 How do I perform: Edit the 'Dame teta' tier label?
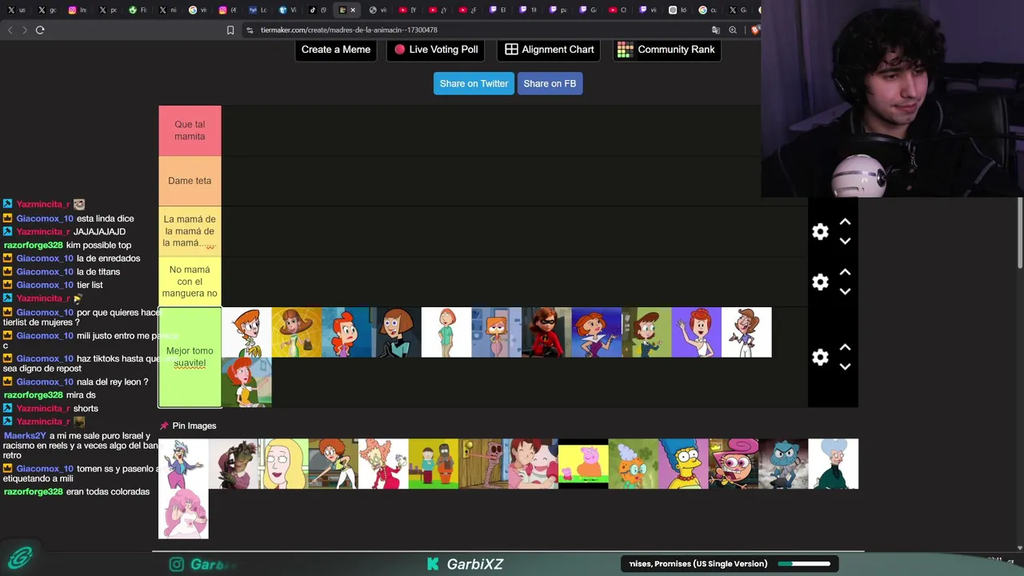(x=190, y=181)
